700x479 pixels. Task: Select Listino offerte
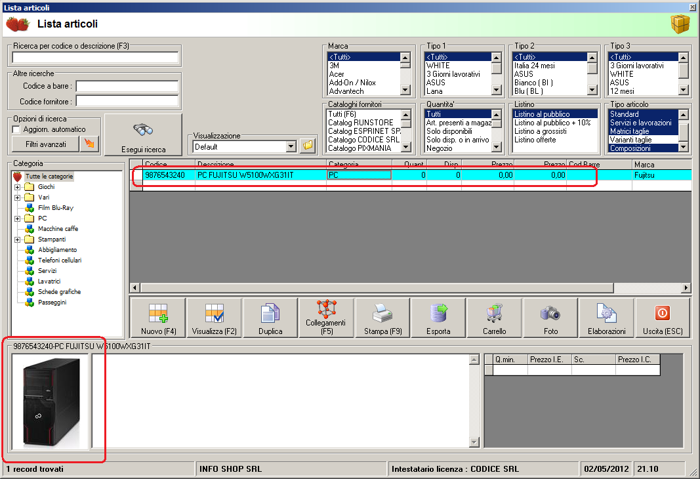click(556, 140)
